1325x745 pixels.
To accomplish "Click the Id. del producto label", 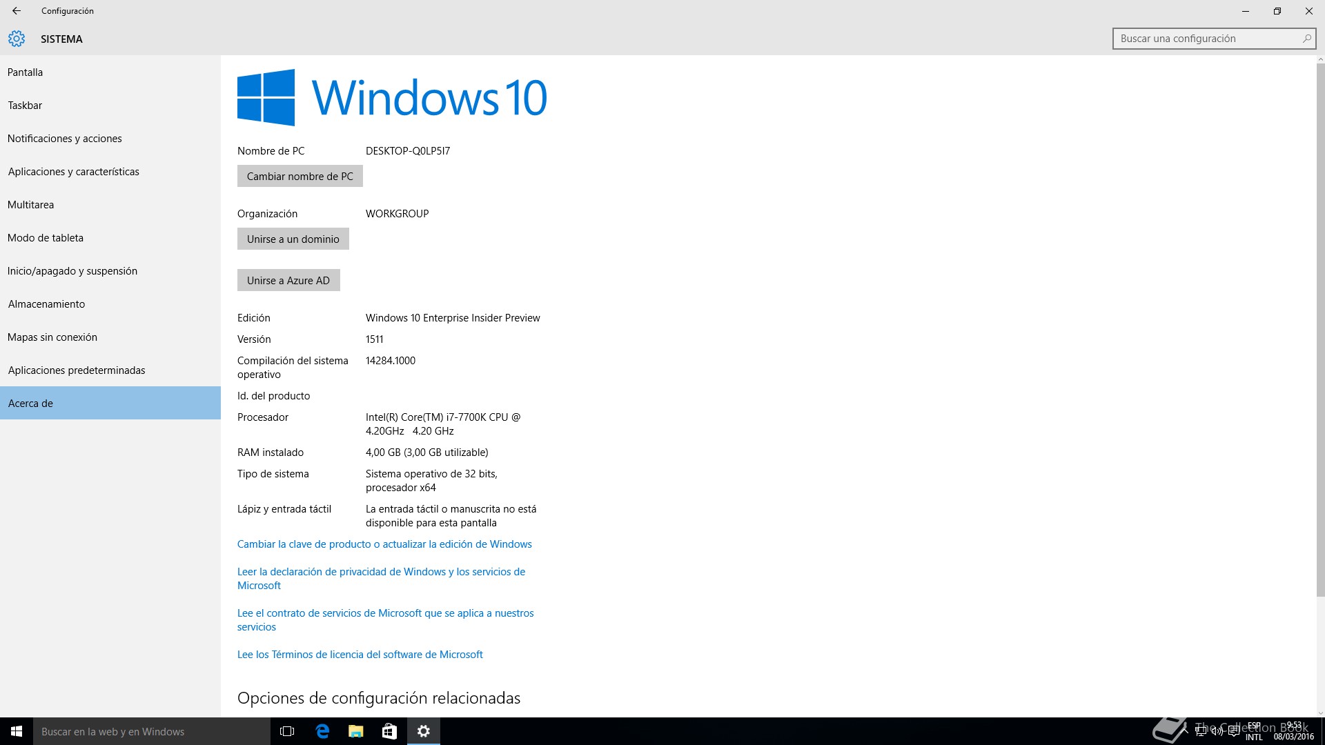I will 274,396.
